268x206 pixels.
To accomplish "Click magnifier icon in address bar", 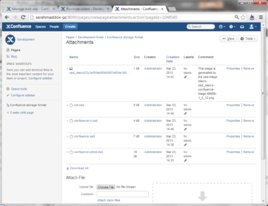I will (237, 17).
